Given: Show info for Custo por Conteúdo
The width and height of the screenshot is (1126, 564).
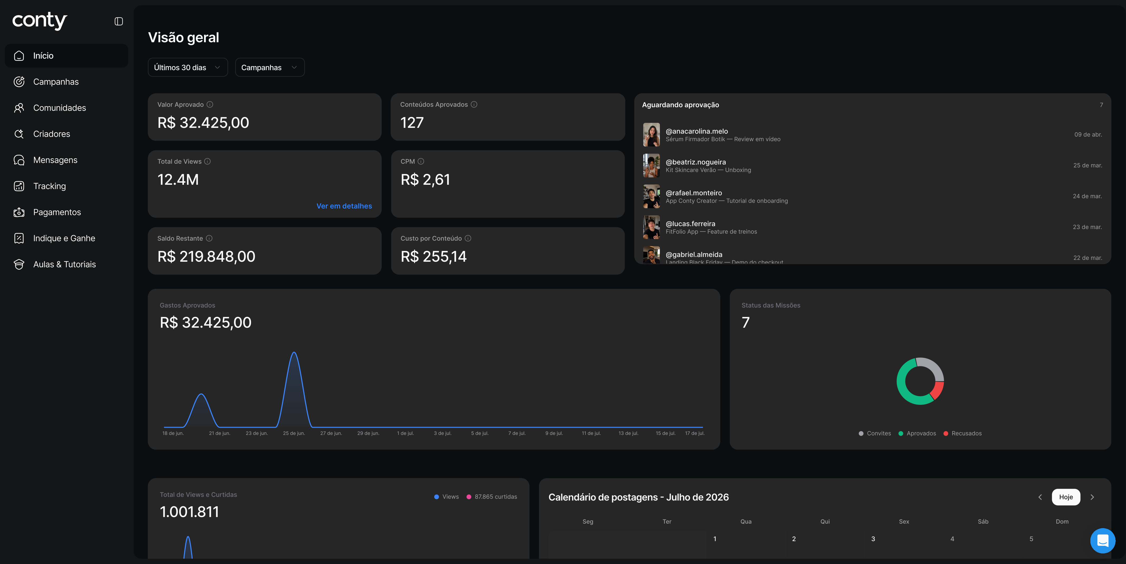Looking at the screenshot, I should click(x=468, y=238).
